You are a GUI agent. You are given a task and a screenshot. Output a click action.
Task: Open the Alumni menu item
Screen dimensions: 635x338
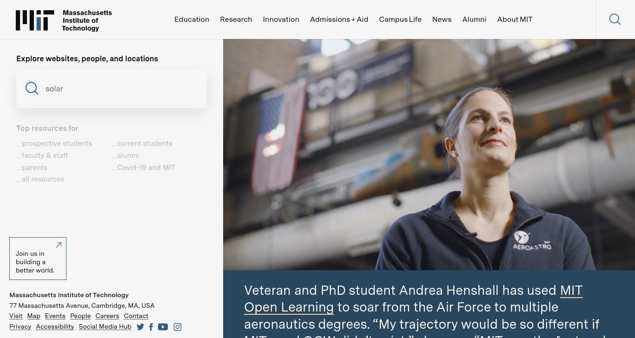tap(474, 19)
